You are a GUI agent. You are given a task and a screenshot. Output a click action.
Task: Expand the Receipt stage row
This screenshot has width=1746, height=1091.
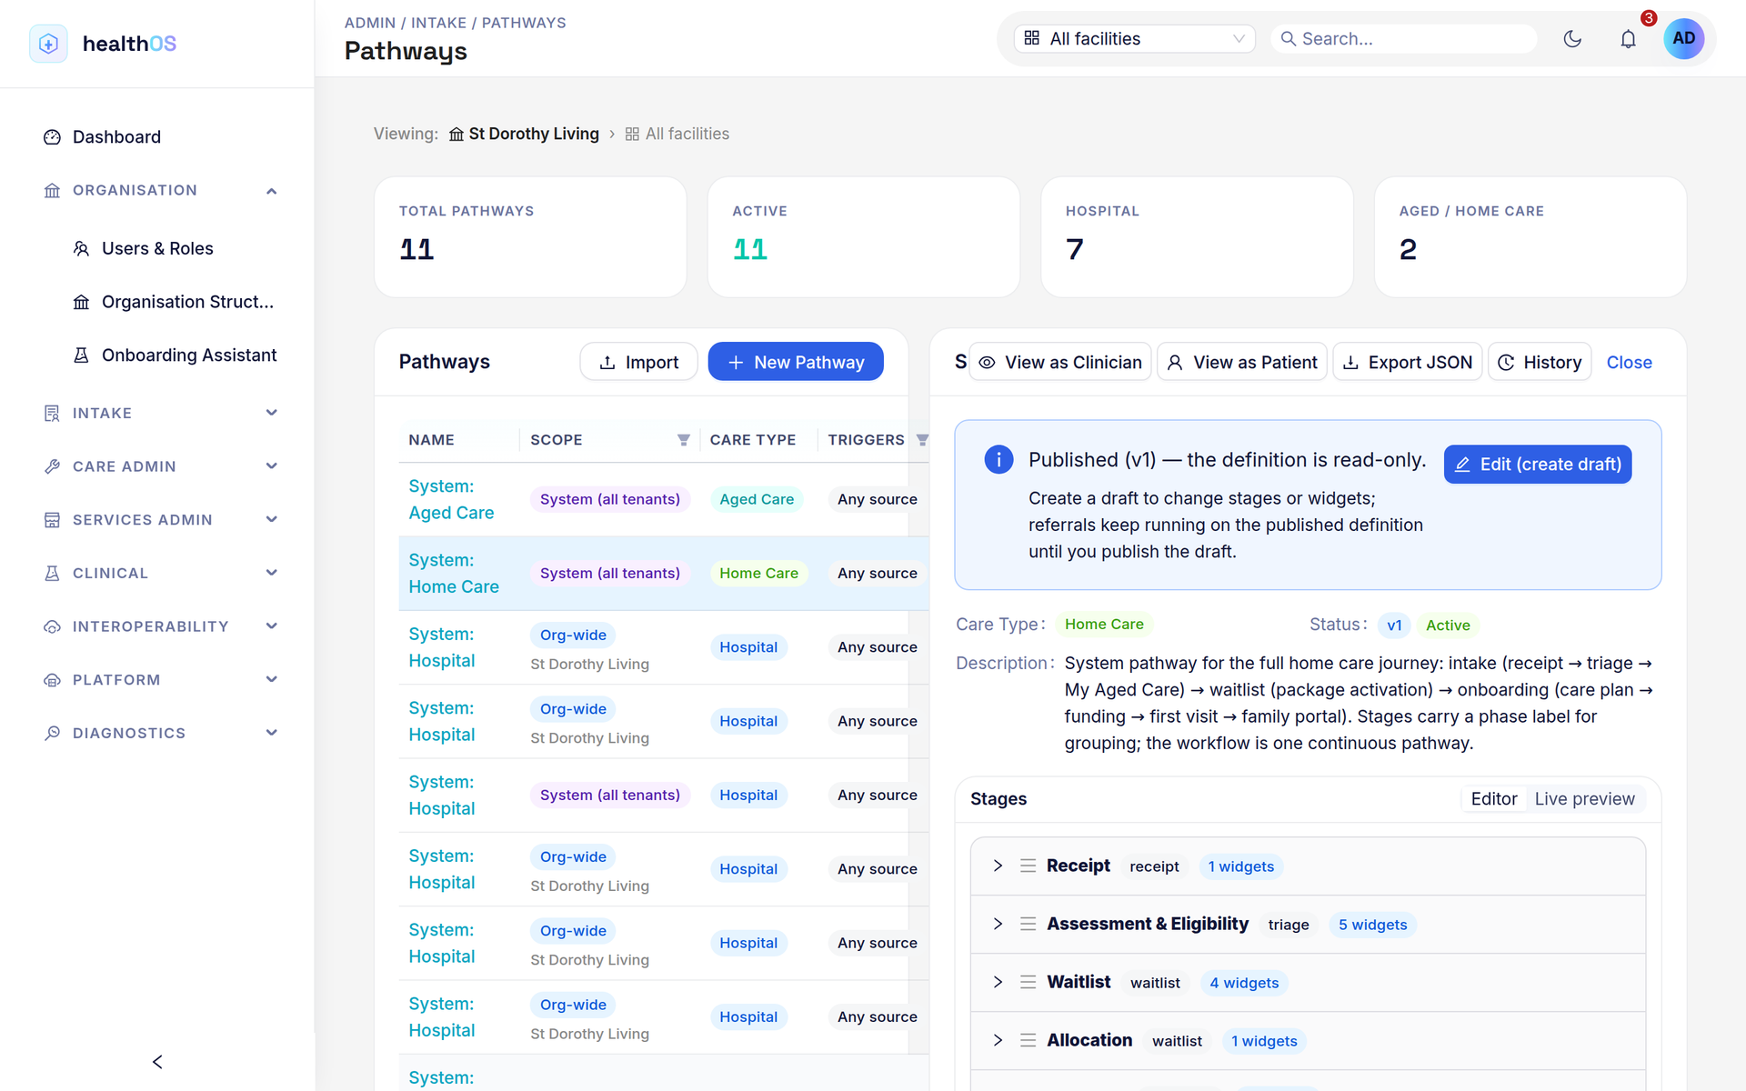pos(1308,866)
